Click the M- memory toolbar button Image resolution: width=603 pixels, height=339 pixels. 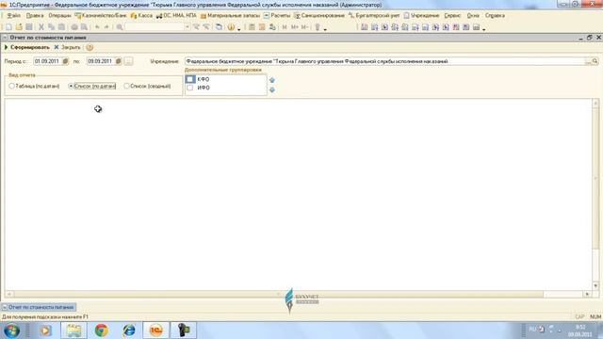[x=304, y=27]
